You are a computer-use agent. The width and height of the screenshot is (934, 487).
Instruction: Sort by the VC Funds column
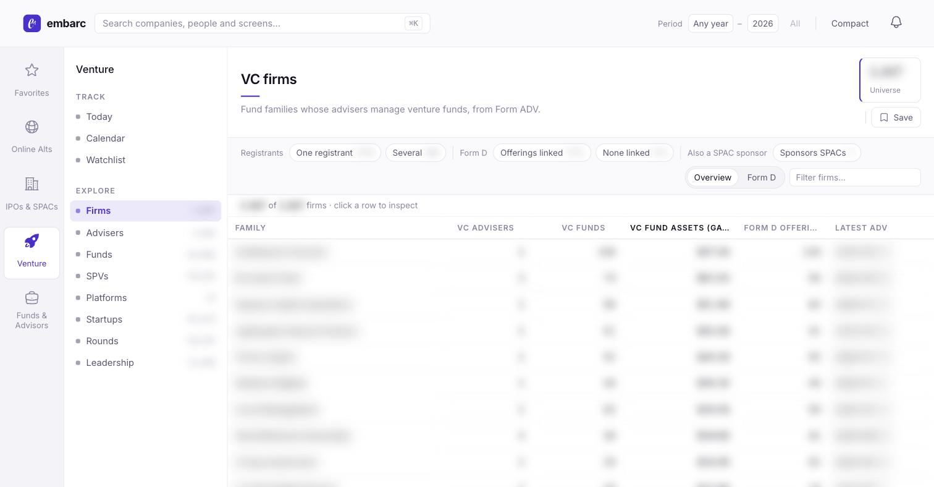[583, 228]
